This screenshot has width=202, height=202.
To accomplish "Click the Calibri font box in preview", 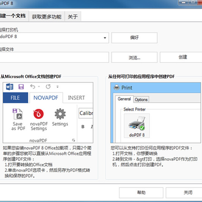I will point(86,113).
